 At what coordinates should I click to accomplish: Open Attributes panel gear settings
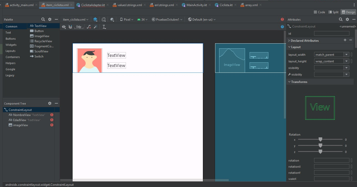click(x=347, y=20)
